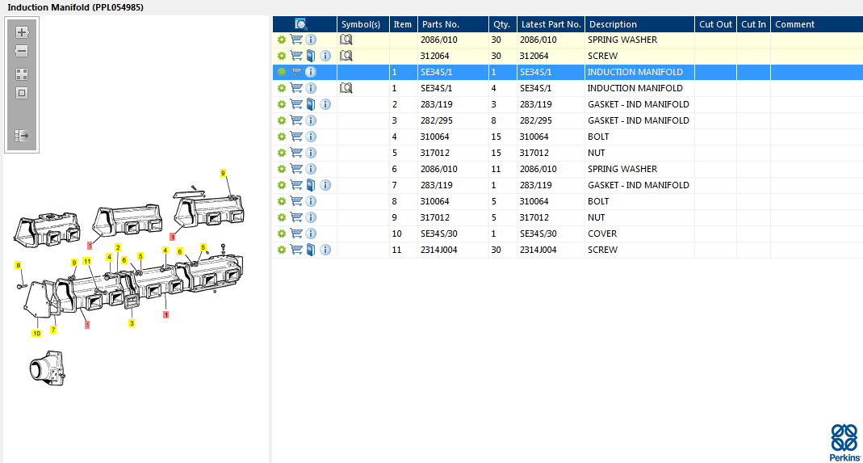Screen dimensions: 863x463
Task: Zoom in on the manifold diagram
Action: coord(22,32)
